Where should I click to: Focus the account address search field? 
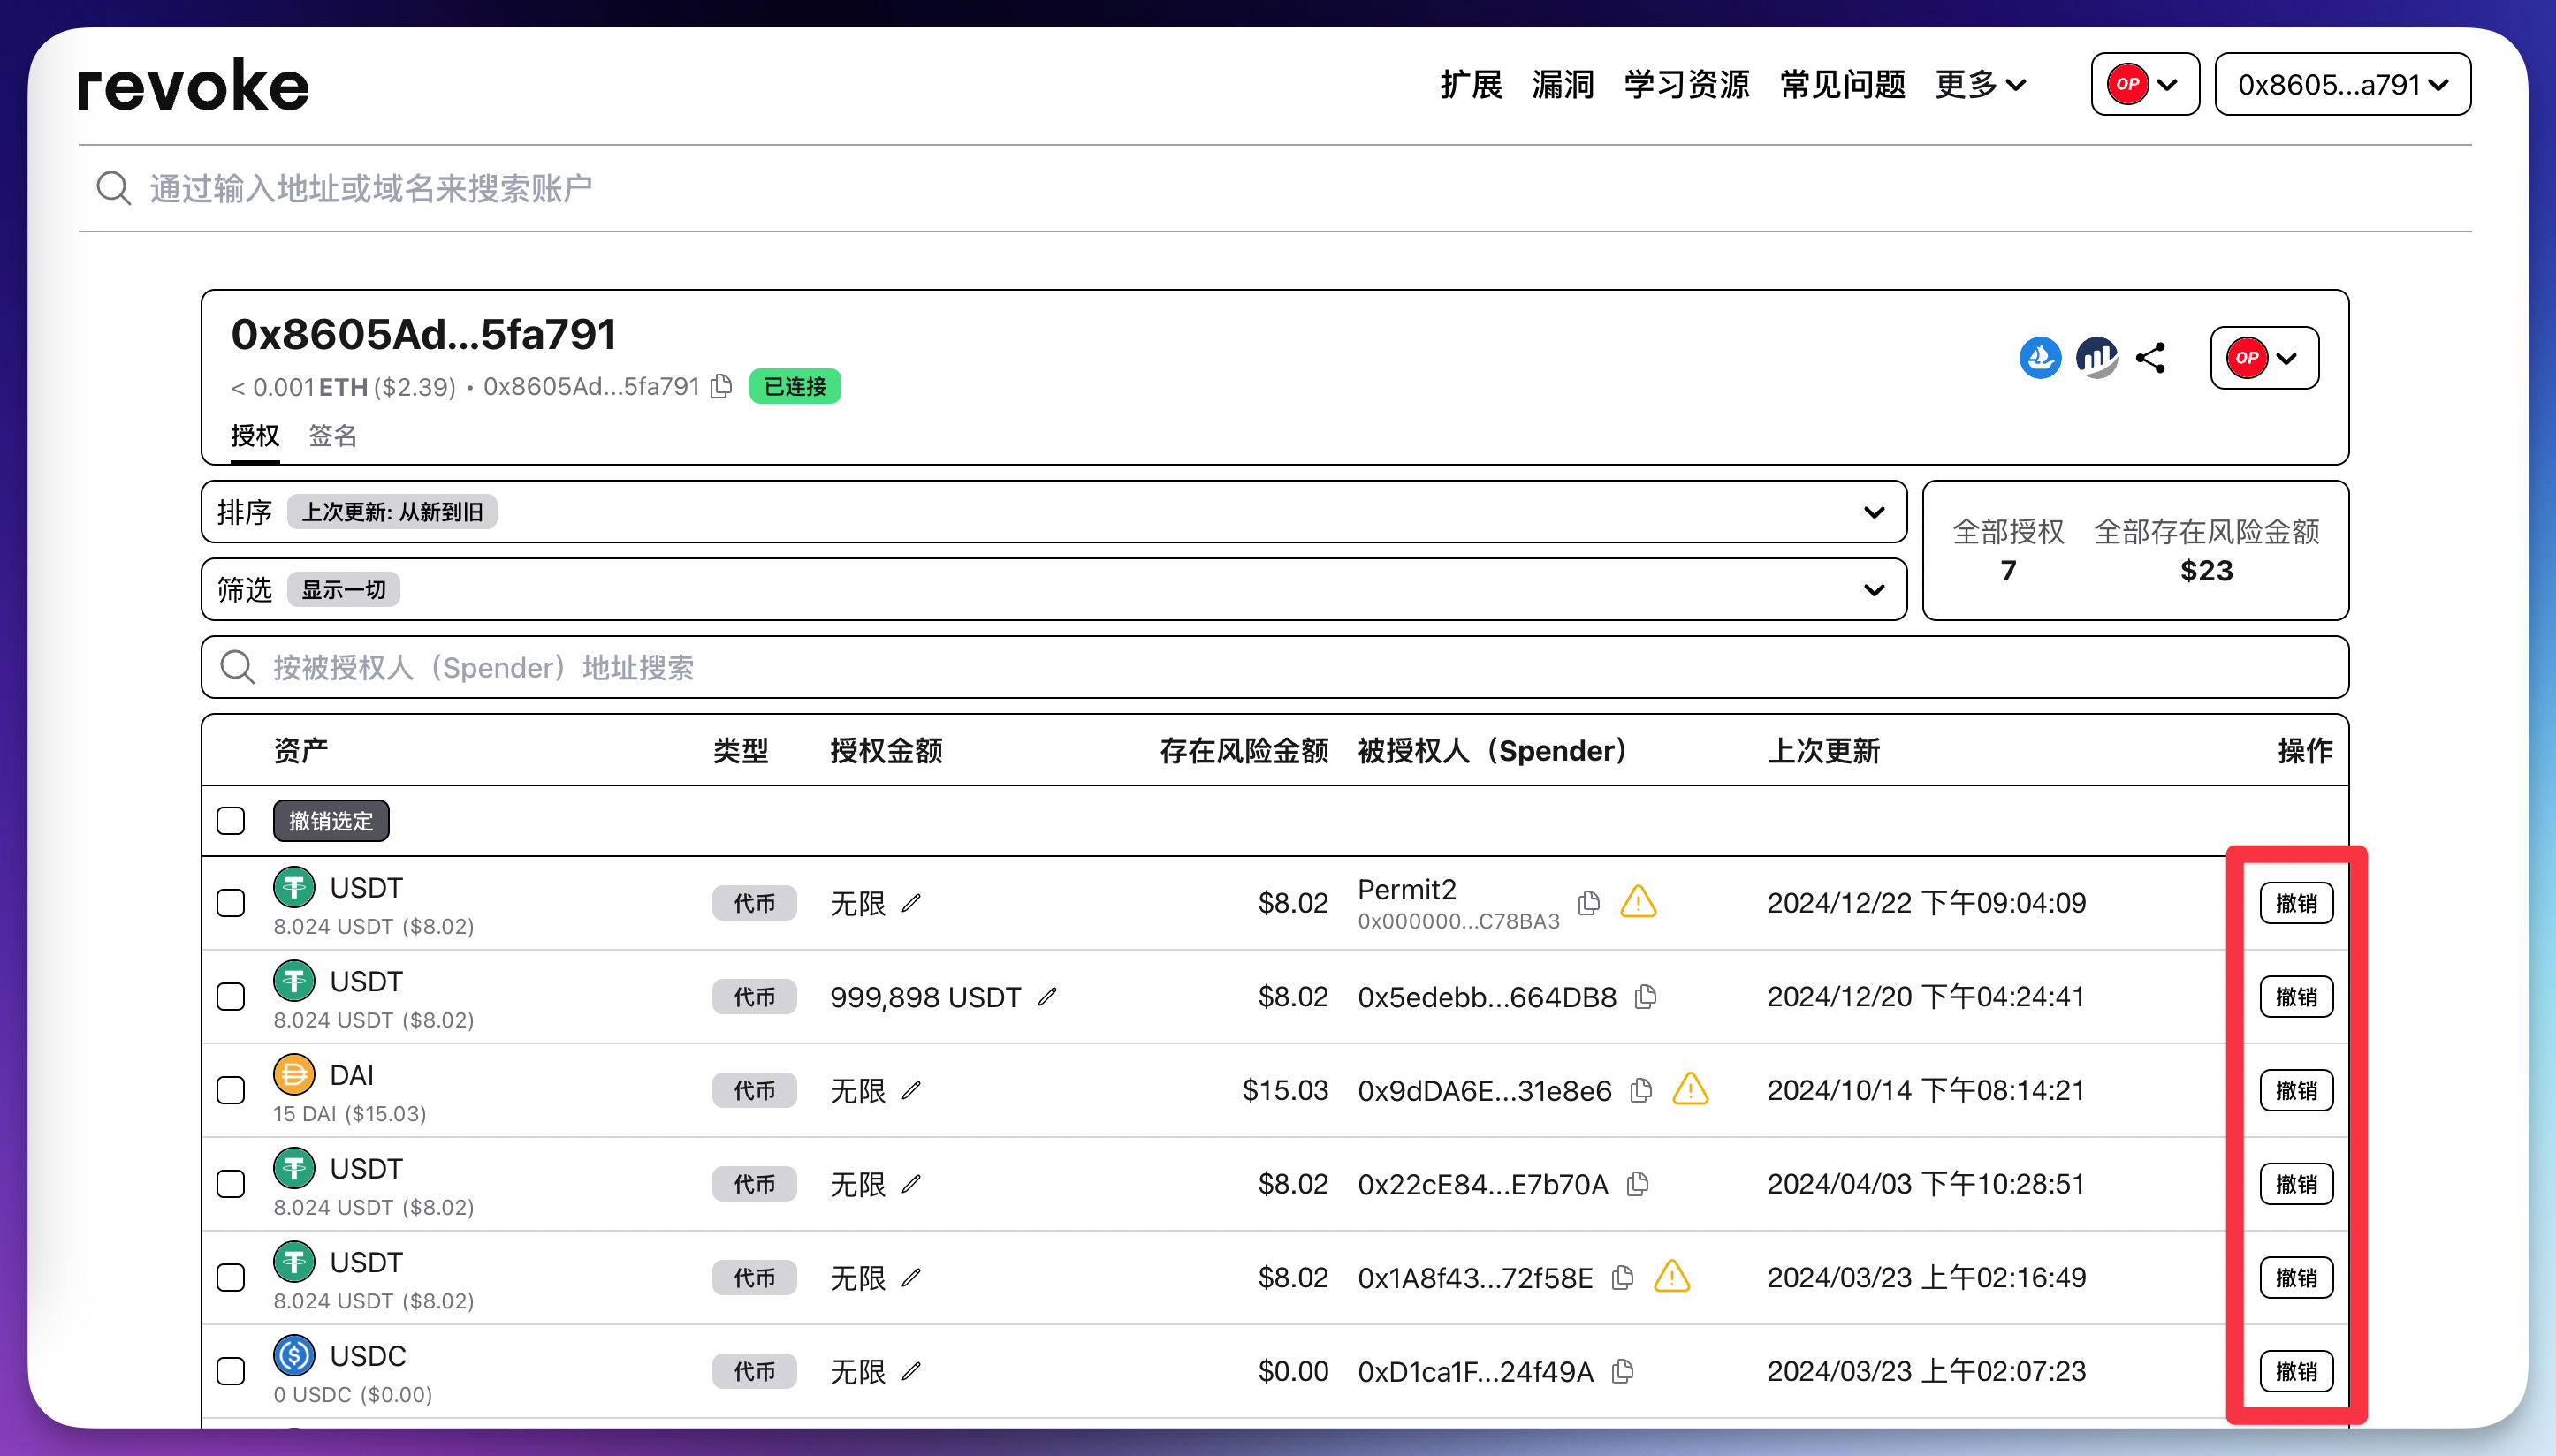[x=1274, y=188]
